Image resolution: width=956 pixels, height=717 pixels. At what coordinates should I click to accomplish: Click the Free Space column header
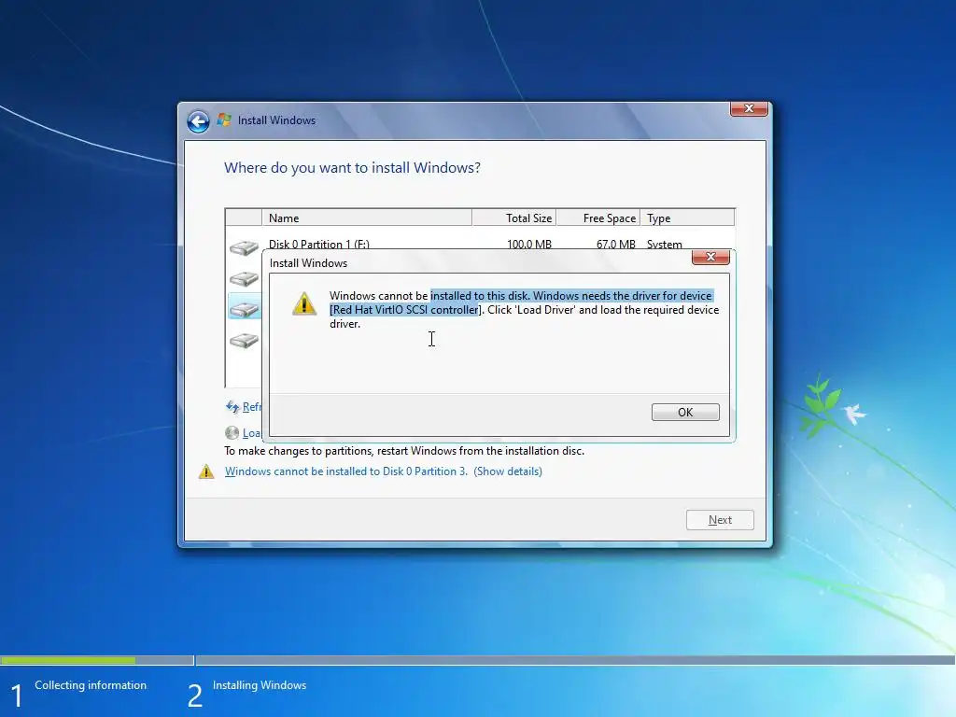(x=598, y=218)
